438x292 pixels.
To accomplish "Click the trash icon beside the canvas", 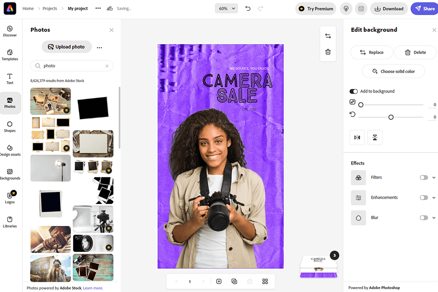I will coord(328,52).
